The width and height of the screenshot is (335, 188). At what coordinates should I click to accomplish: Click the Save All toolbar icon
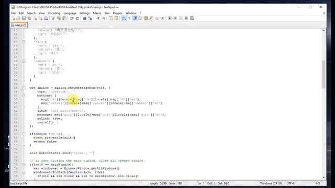coord(29,19)
